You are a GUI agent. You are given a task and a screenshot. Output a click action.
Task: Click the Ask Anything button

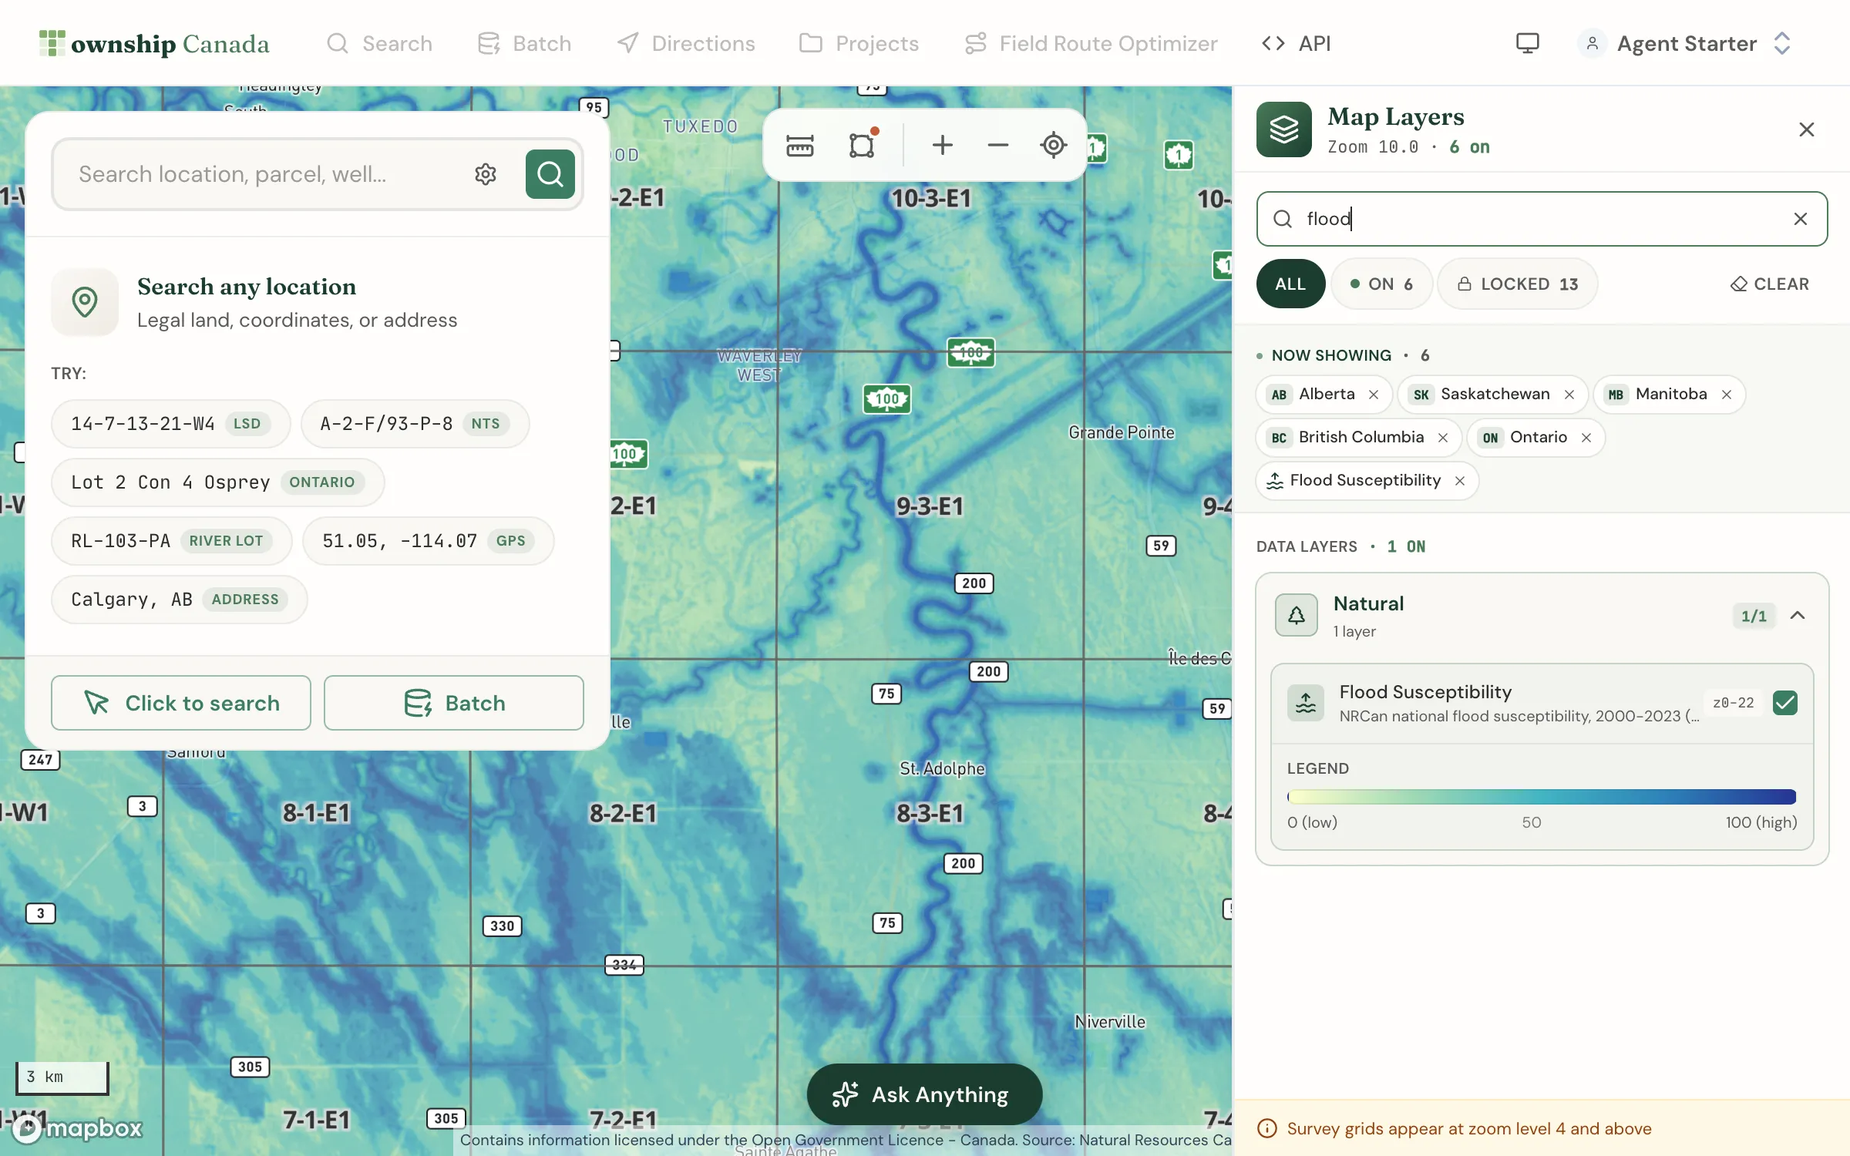coord(923,1094)
